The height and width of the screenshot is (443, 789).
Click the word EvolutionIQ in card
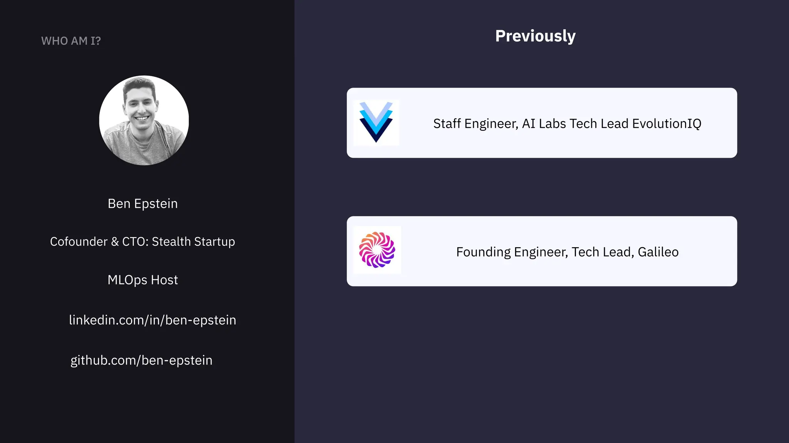pos(667,124)
